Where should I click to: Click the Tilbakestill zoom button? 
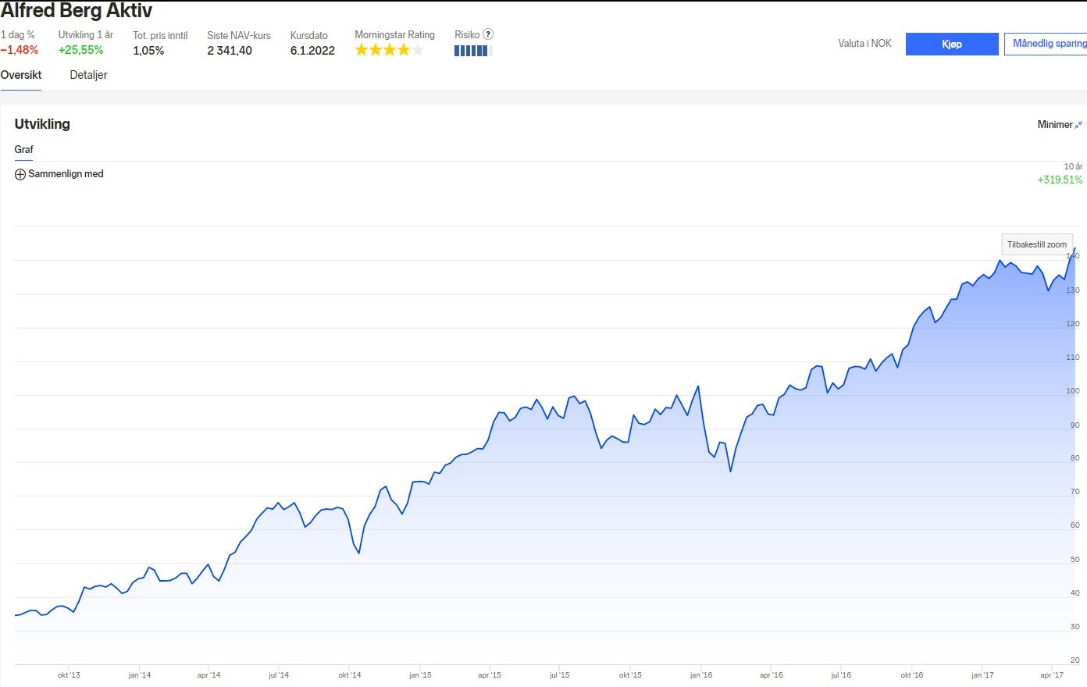(x=1037, y=244)
